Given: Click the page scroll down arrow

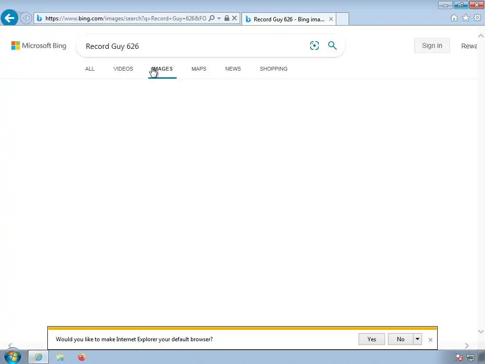Looking at the screenshot, I should [x=481, y=331].
